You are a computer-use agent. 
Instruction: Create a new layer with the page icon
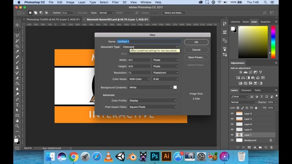(x=266, y=147)
